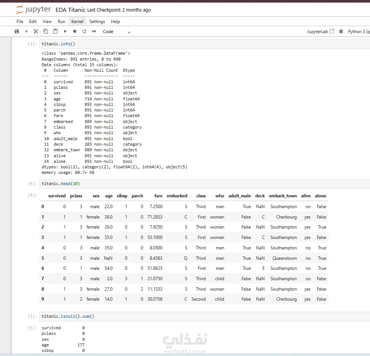The height and width of the screenshot is (356, 370).
Task: Select fare value 21.0750 in row 7
Action: [155, 279]
